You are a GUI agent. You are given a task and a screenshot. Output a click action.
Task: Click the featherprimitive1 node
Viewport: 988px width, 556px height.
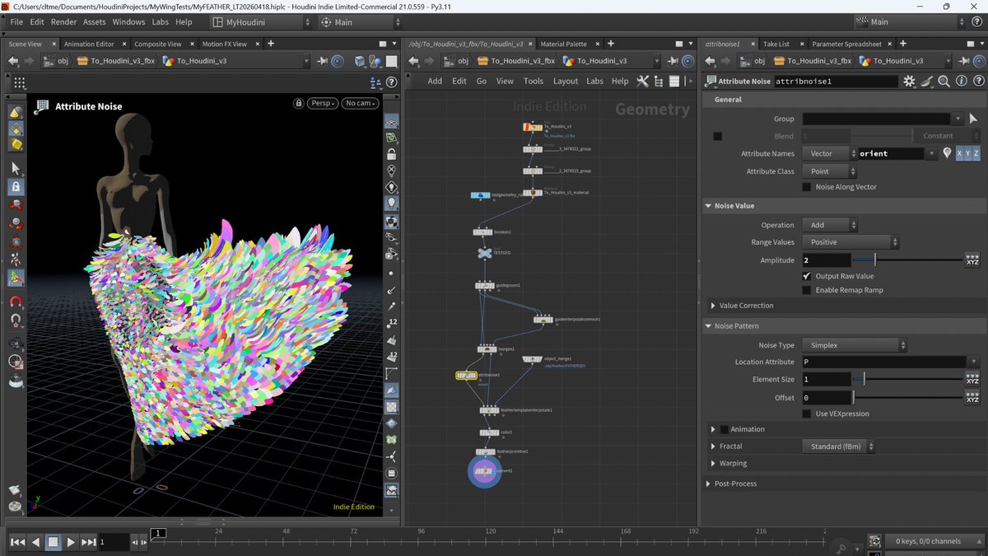coord(485,452)
